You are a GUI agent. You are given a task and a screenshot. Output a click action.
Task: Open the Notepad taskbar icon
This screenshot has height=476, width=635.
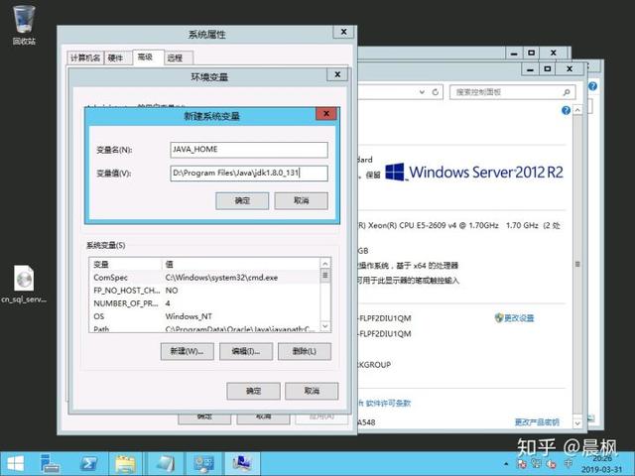pos(166,464)
